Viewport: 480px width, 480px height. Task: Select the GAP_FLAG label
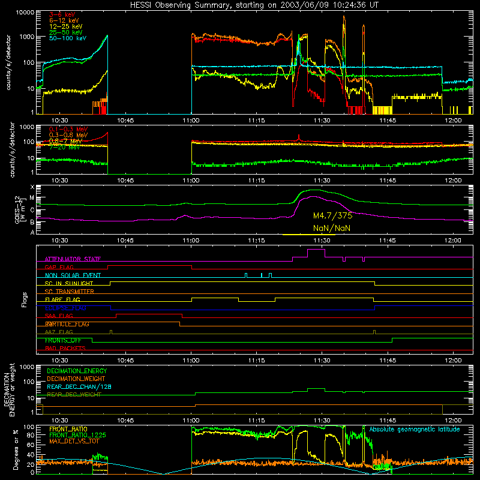(x=59, y=267)
